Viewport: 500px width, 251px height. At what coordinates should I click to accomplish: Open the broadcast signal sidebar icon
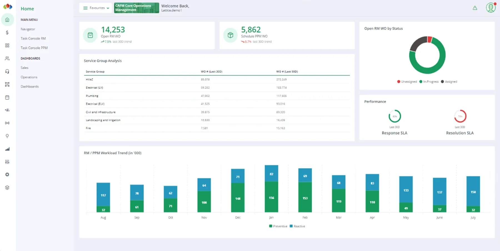pyautogui.click(x=7, y=123)
